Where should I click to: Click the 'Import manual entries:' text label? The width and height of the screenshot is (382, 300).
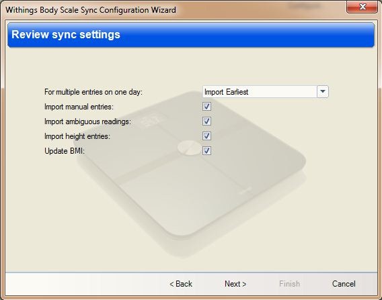click(x=79, y=107)
